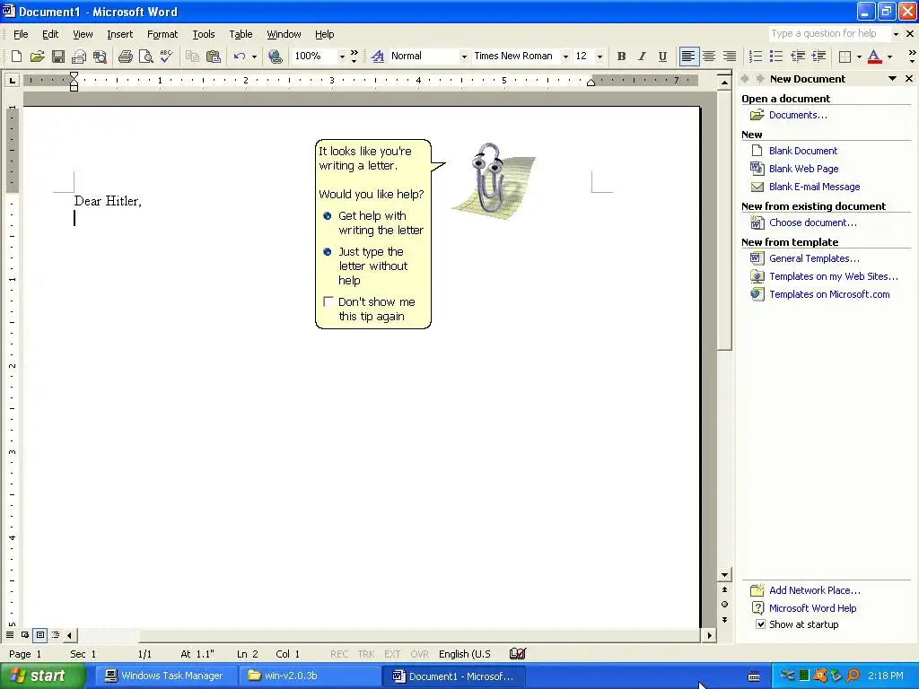Switch to Outline view icon
This screenshot has width=919, height=689.
(x=56, y=634)
